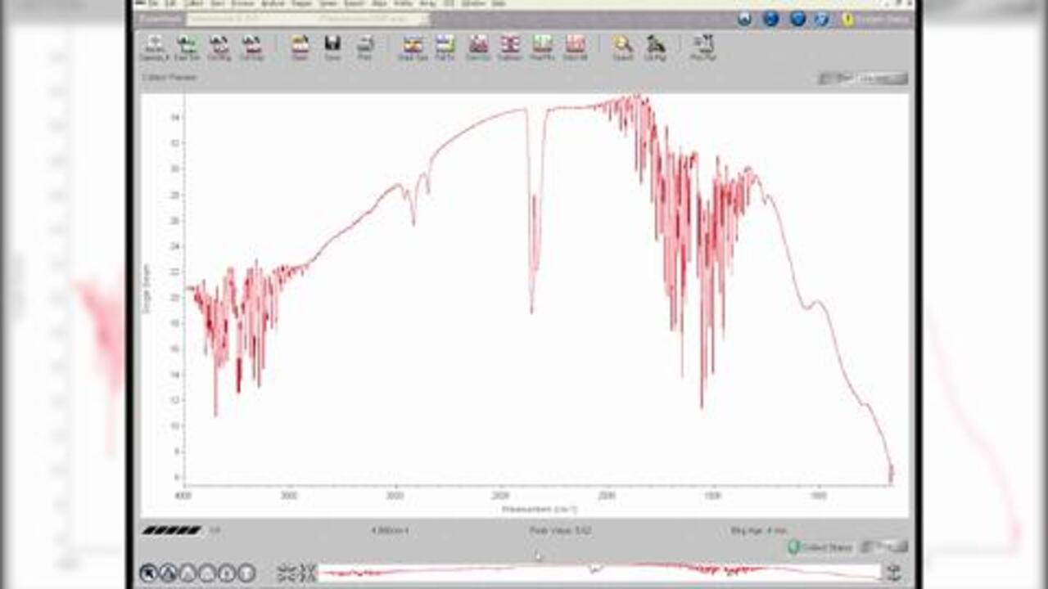1048x589 pixels.
Task: Open the Library Manager toolbar icon
Action: (x=655, y=47)
